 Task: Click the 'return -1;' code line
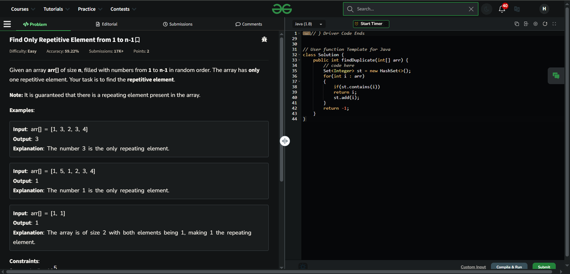336,108
